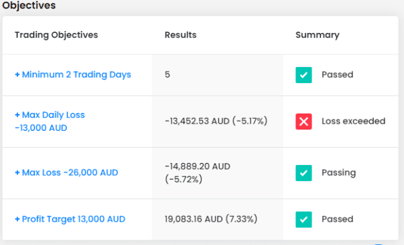
Task: Click the plus sign before Minimum 2 Trading Days
Action: click(x=17, y=75)
